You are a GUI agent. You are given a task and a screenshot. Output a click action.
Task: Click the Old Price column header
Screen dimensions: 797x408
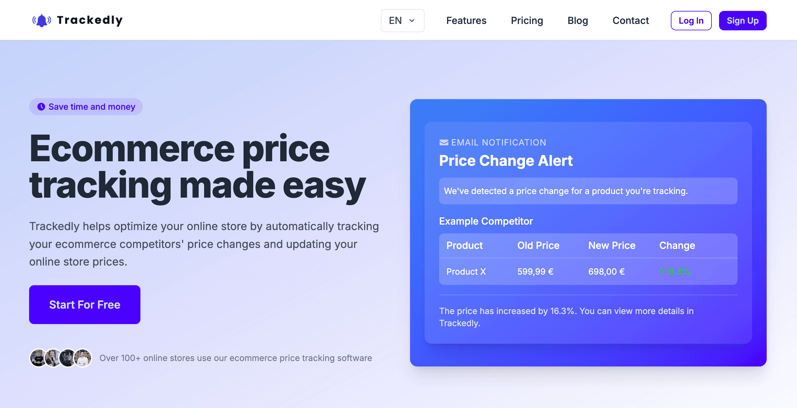538,245
